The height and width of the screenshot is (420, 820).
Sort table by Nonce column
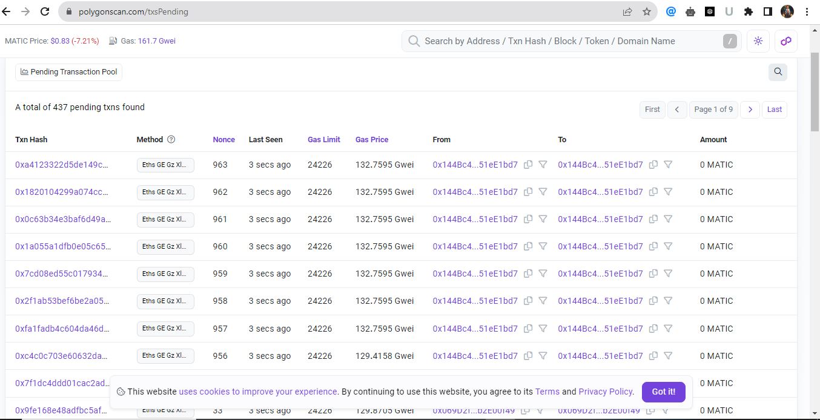point(223,139)
